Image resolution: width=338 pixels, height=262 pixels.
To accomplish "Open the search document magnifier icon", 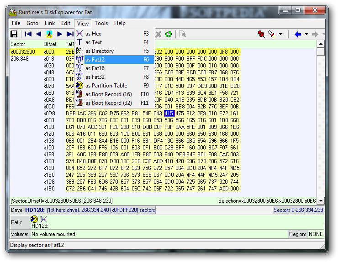I will [x=183, y=34].
